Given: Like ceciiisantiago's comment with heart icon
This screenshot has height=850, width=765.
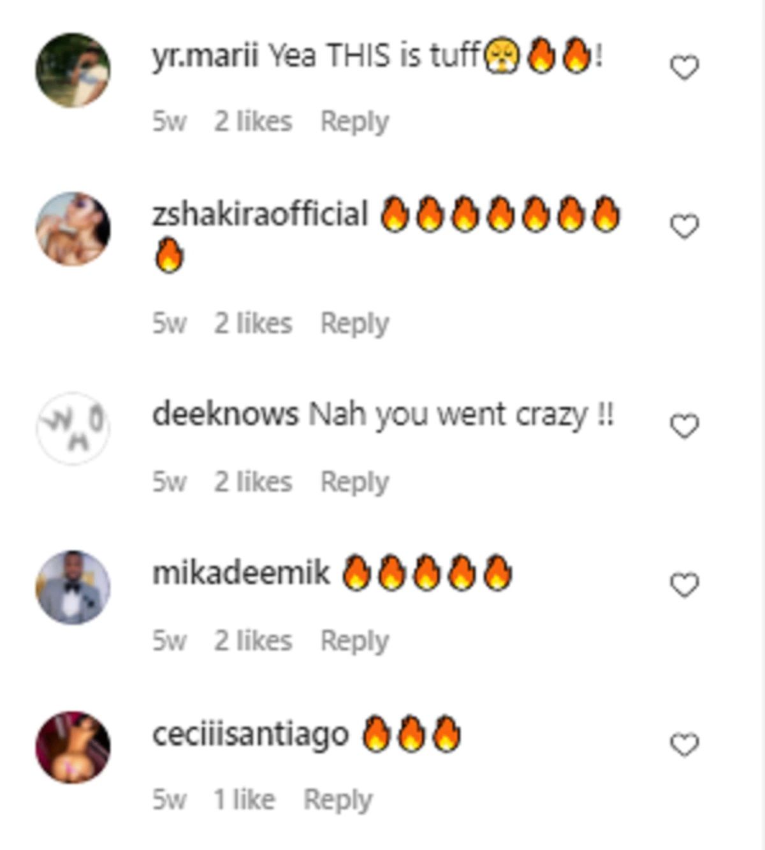Looking at the screenshot, I should [685, 745].
